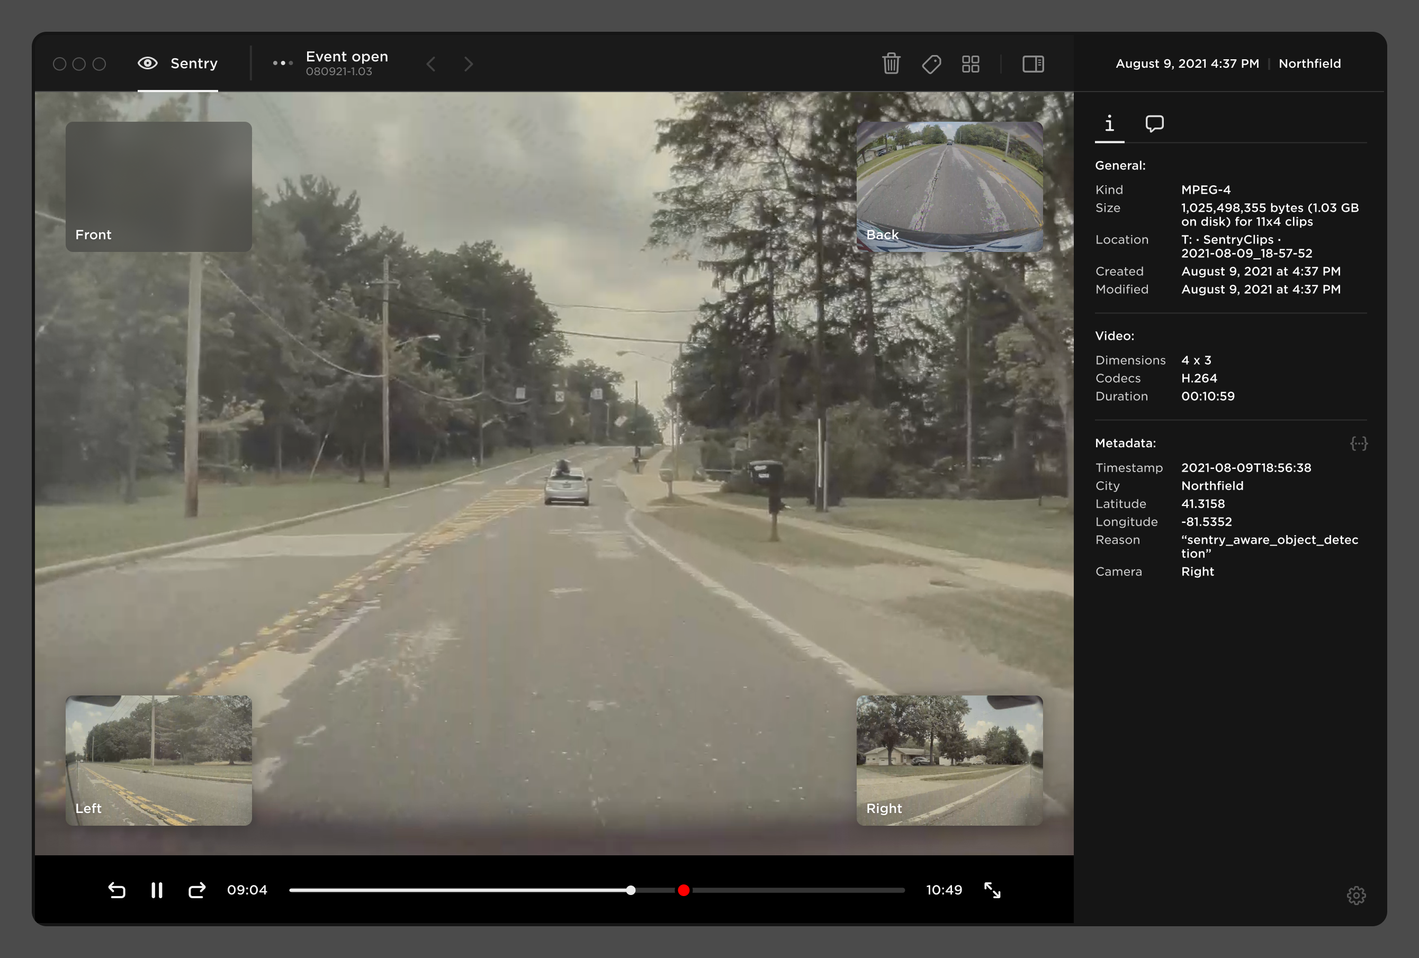The image size is (1419, 958).
Task: Click the tag label icon
Action: [x=931, y=64]
